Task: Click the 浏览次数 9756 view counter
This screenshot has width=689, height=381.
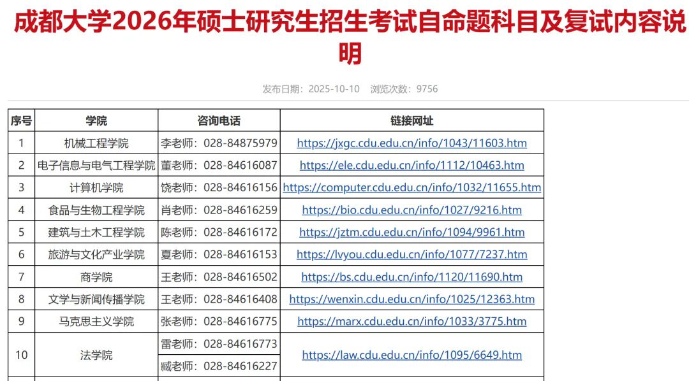Action: point(404,89)
